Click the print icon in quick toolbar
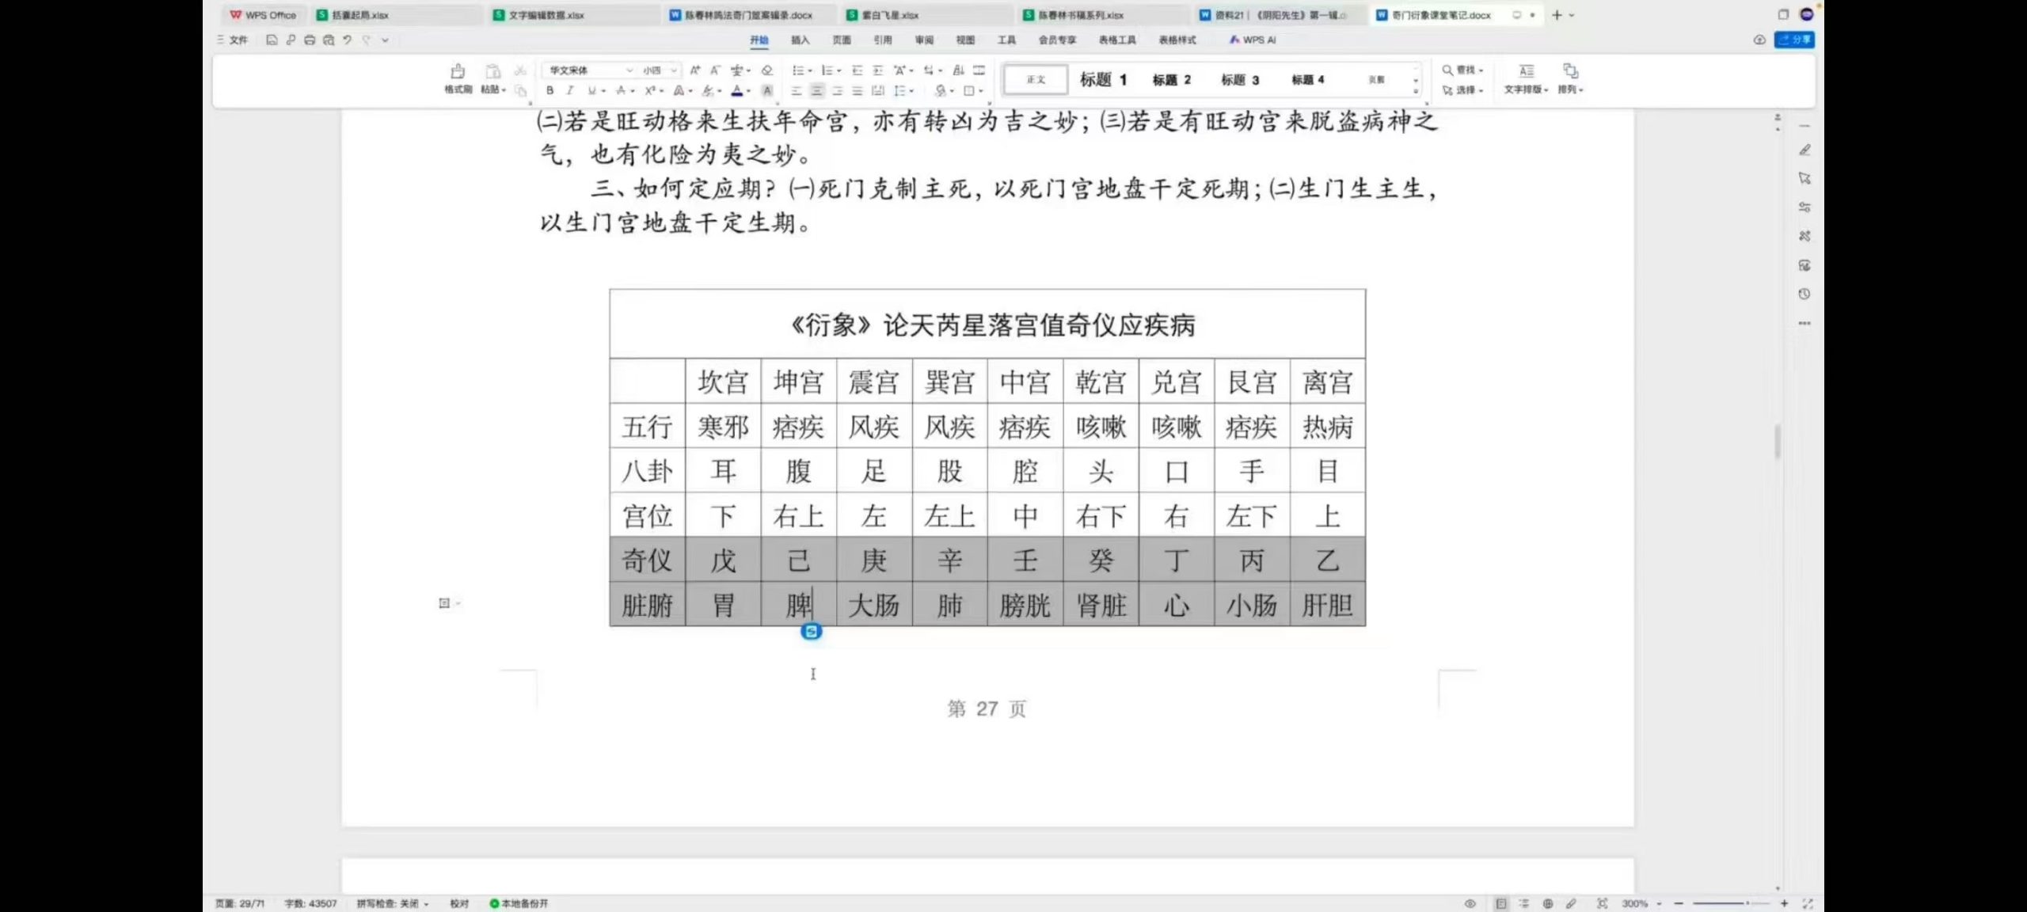This screenshot has height=912, width=2027. coord(310,40)
